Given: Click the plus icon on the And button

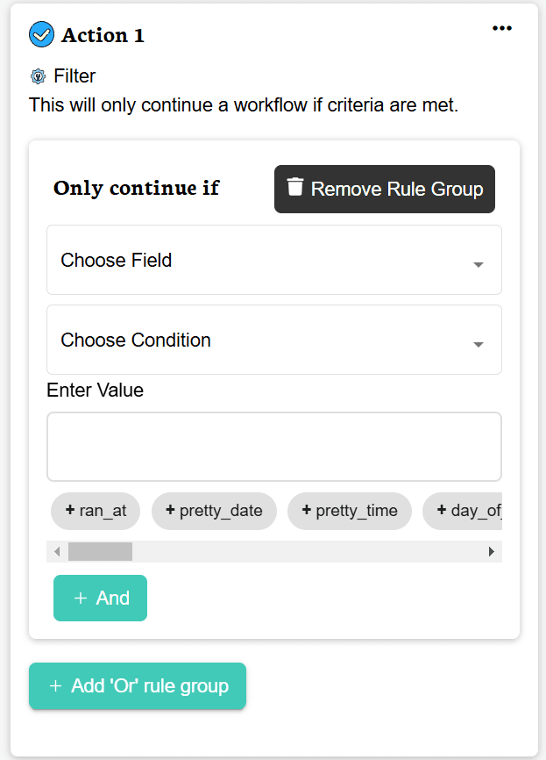Looking at the screenshot, I should coord(81,598).
